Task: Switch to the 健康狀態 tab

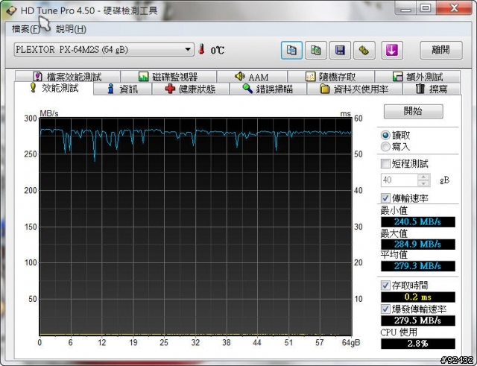Action: [x=190, y=89]
